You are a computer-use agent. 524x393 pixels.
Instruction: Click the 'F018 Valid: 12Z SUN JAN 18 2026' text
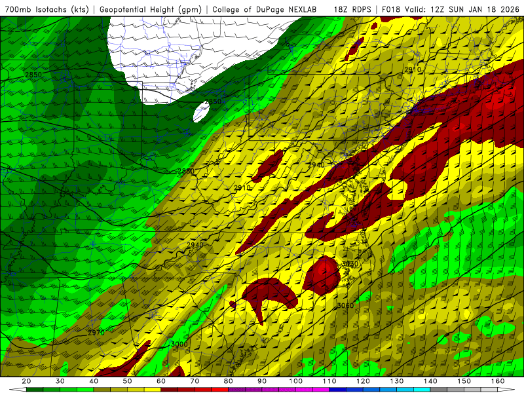pos(451,9)
